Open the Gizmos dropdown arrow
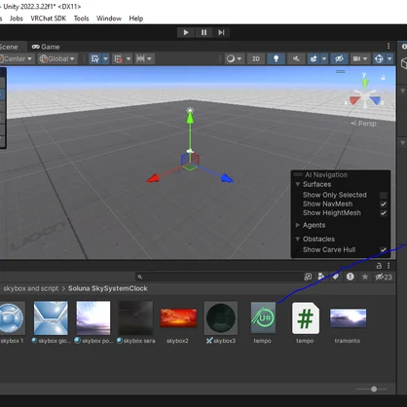The width and height of the screenshot is (407, 407). click(x=389, y=58)
